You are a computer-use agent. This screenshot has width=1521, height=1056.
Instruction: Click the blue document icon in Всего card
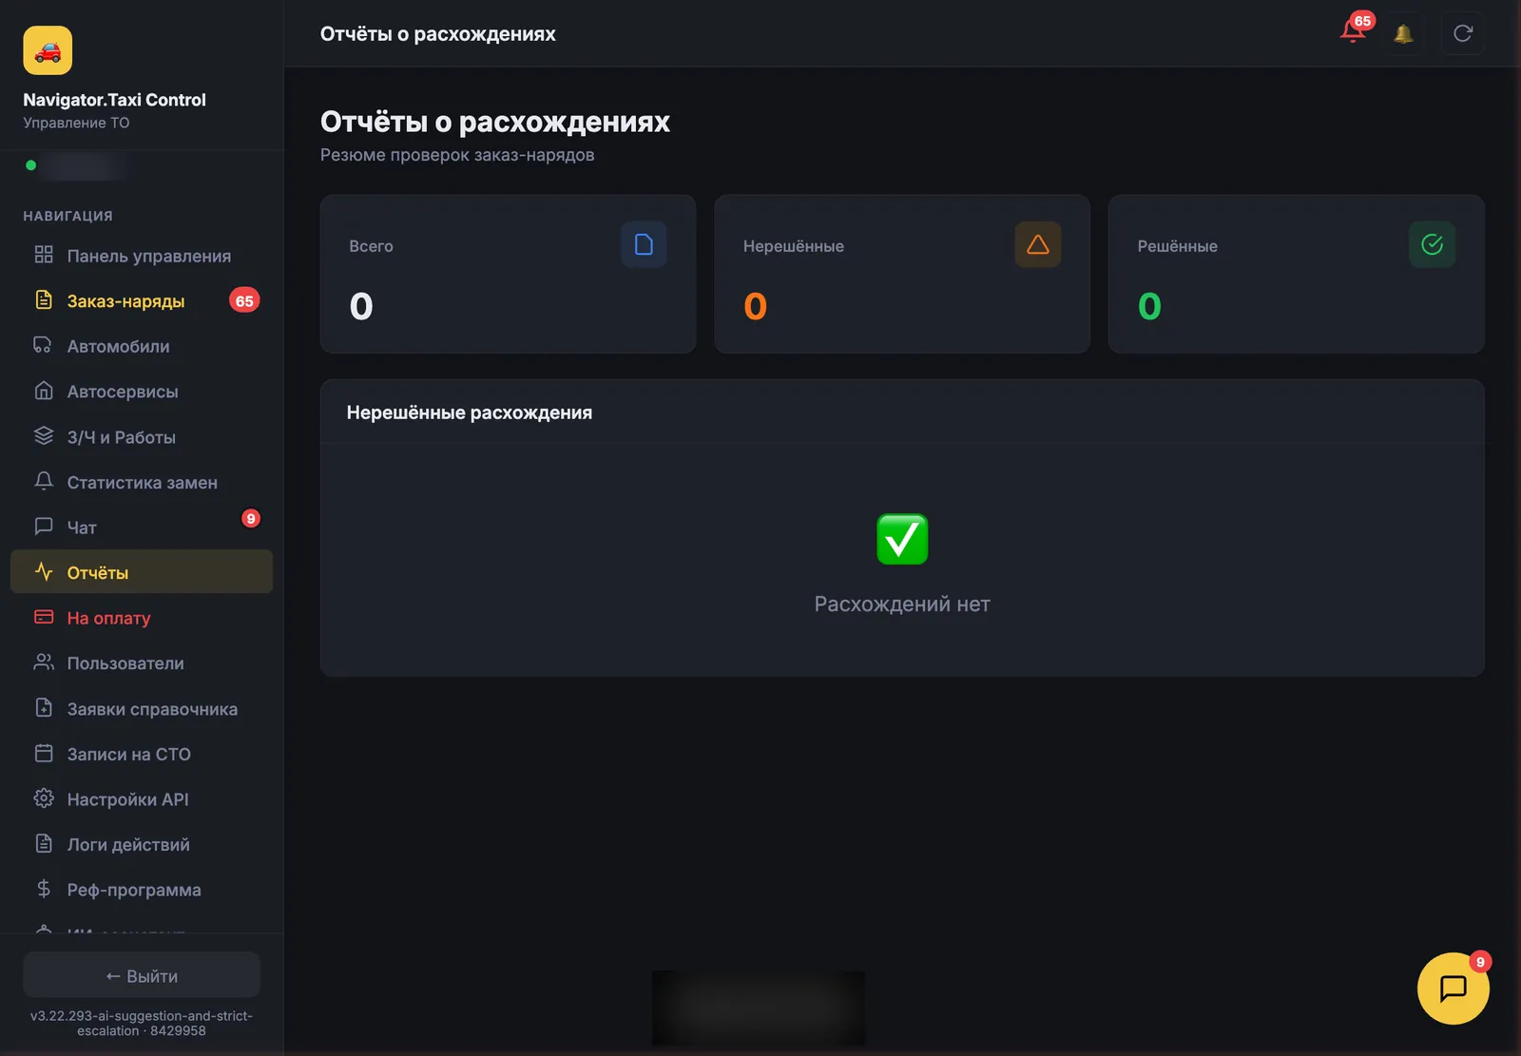[x=644, y=244]
